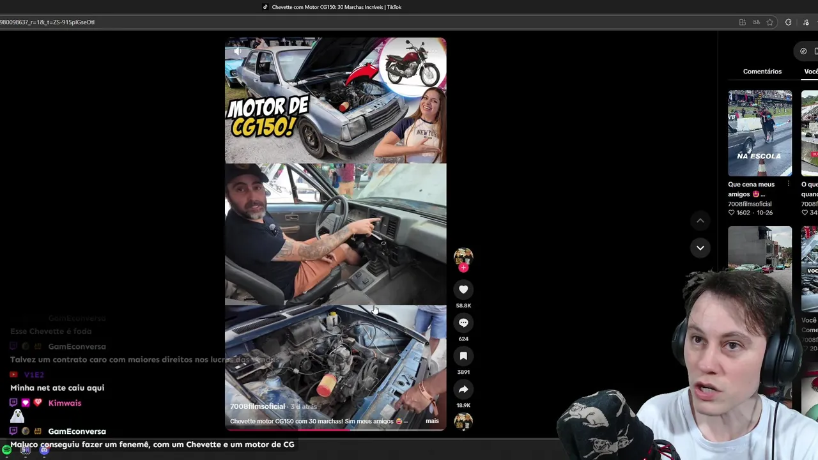Image resolution: width=818 pixels, height=460 pixels.
Task: Click the creator avatar above follow badge
Action: coord(463,256)
